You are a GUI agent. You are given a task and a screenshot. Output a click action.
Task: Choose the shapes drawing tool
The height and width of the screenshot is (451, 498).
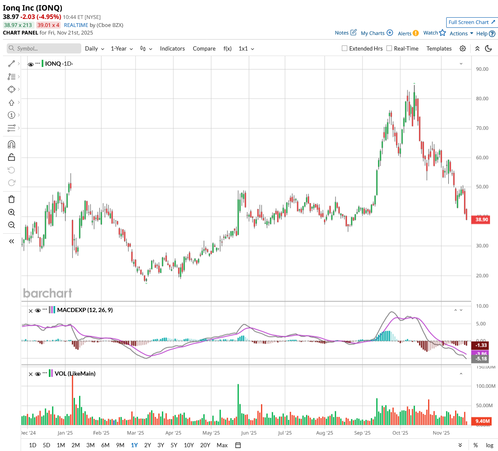click(x=11, y=90)
